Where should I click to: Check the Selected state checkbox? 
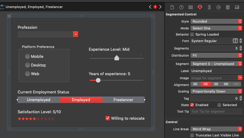(219, 105)
